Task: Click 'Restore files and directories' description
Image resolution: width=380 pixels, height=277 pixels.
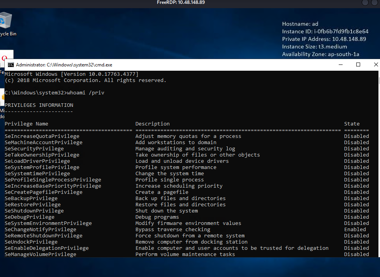Action: (181, 205)
